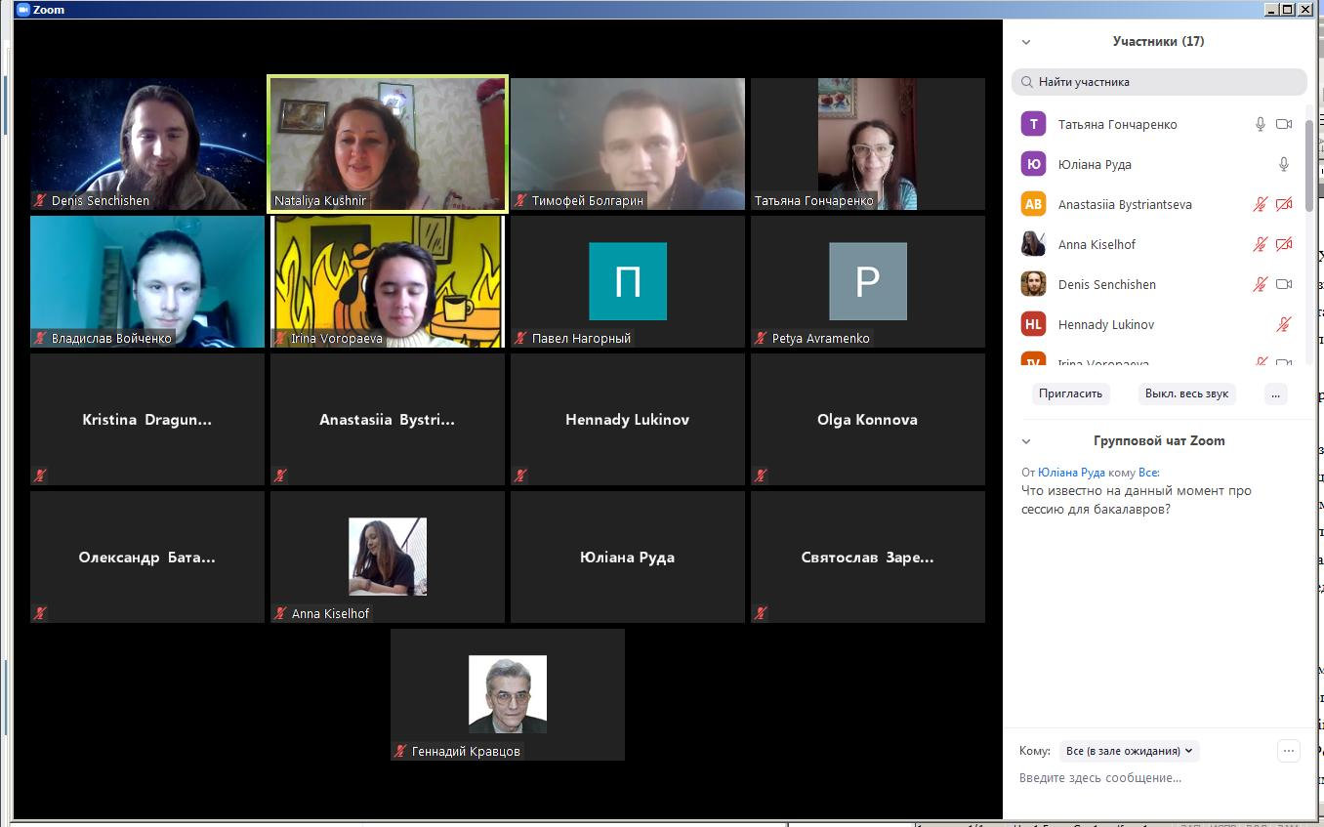Click red HL avatar in participants list
Viewport: 1324px width, 827px height.
point(1033,324)
